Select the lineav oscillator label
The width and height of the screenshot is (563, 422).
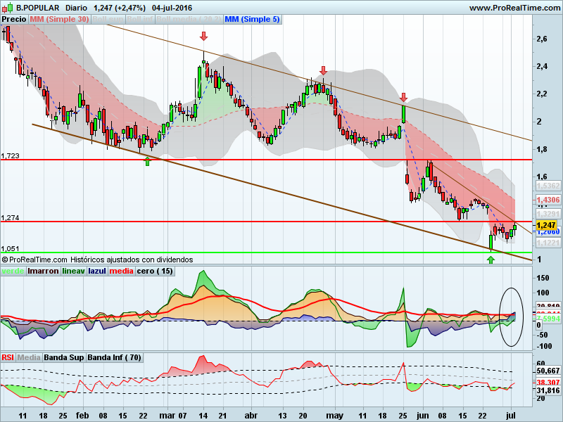74,271
